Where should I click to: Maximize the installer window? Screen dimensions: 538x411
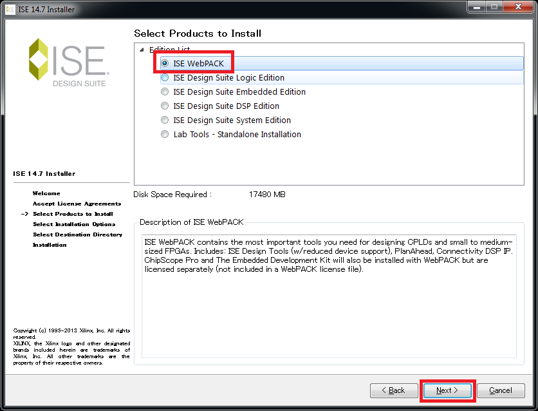tap(494, 8)
